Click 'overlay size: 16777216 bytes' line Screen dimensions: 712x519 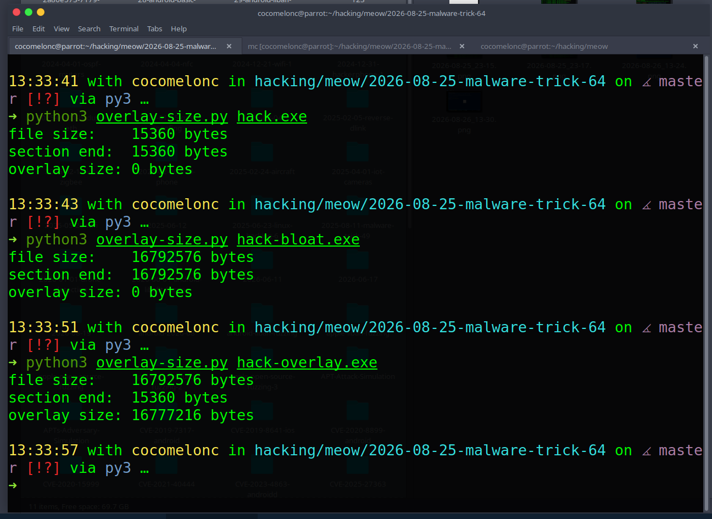pyautogui.click(x=131, y=415)
